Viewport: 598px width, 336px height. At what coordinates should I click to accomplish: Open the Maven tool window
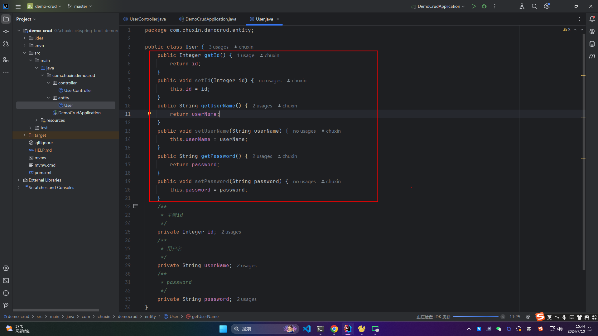592,56
